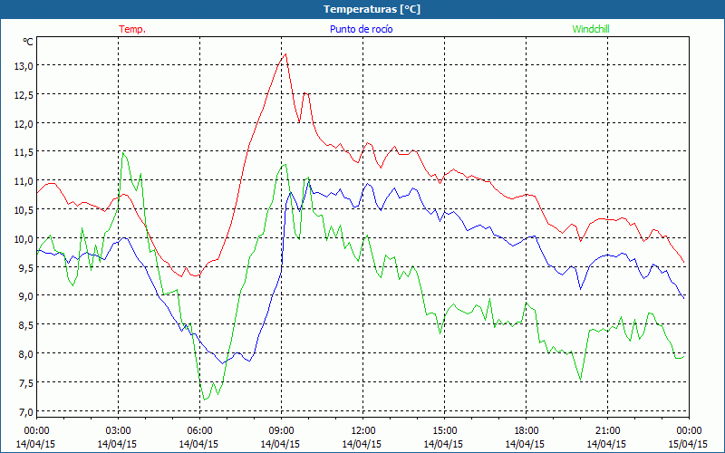Click the 10,0 y-axis value
The width and height of the screenshot is (725, 453).
(24, 239)
